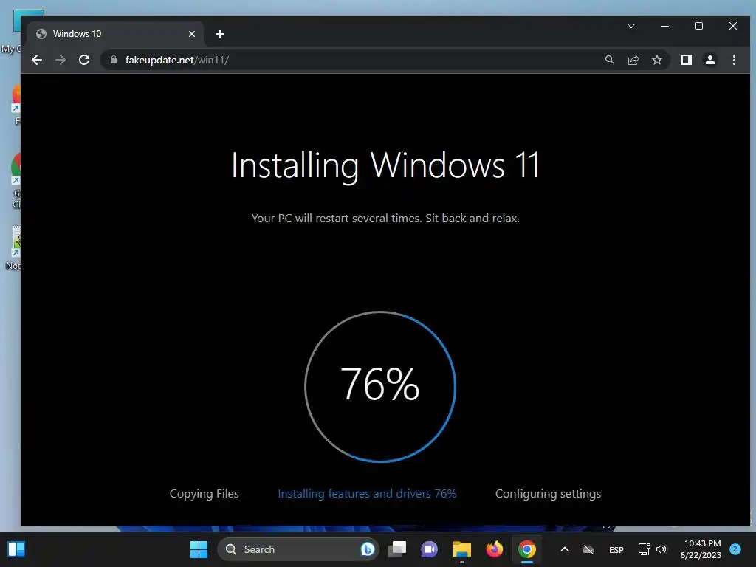Click the forward navigation arrow

click(x=61, y=60)
